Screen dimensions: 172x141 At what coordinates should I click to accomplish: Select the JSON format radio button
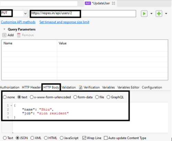18,138
